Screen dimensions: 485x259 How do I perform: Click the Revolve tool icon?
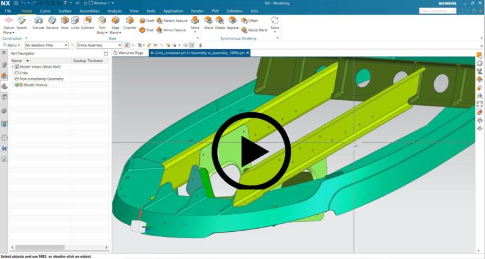point(52,23)
